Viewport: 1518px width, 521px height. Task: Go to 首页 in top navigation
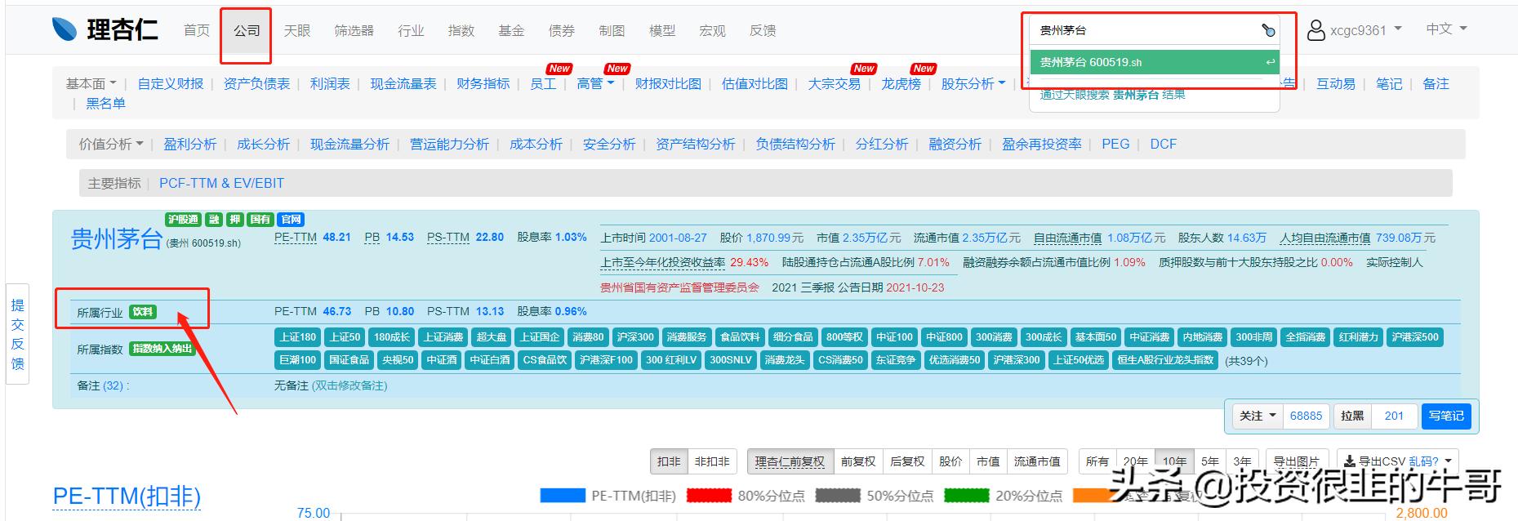(x=197, y=30)
